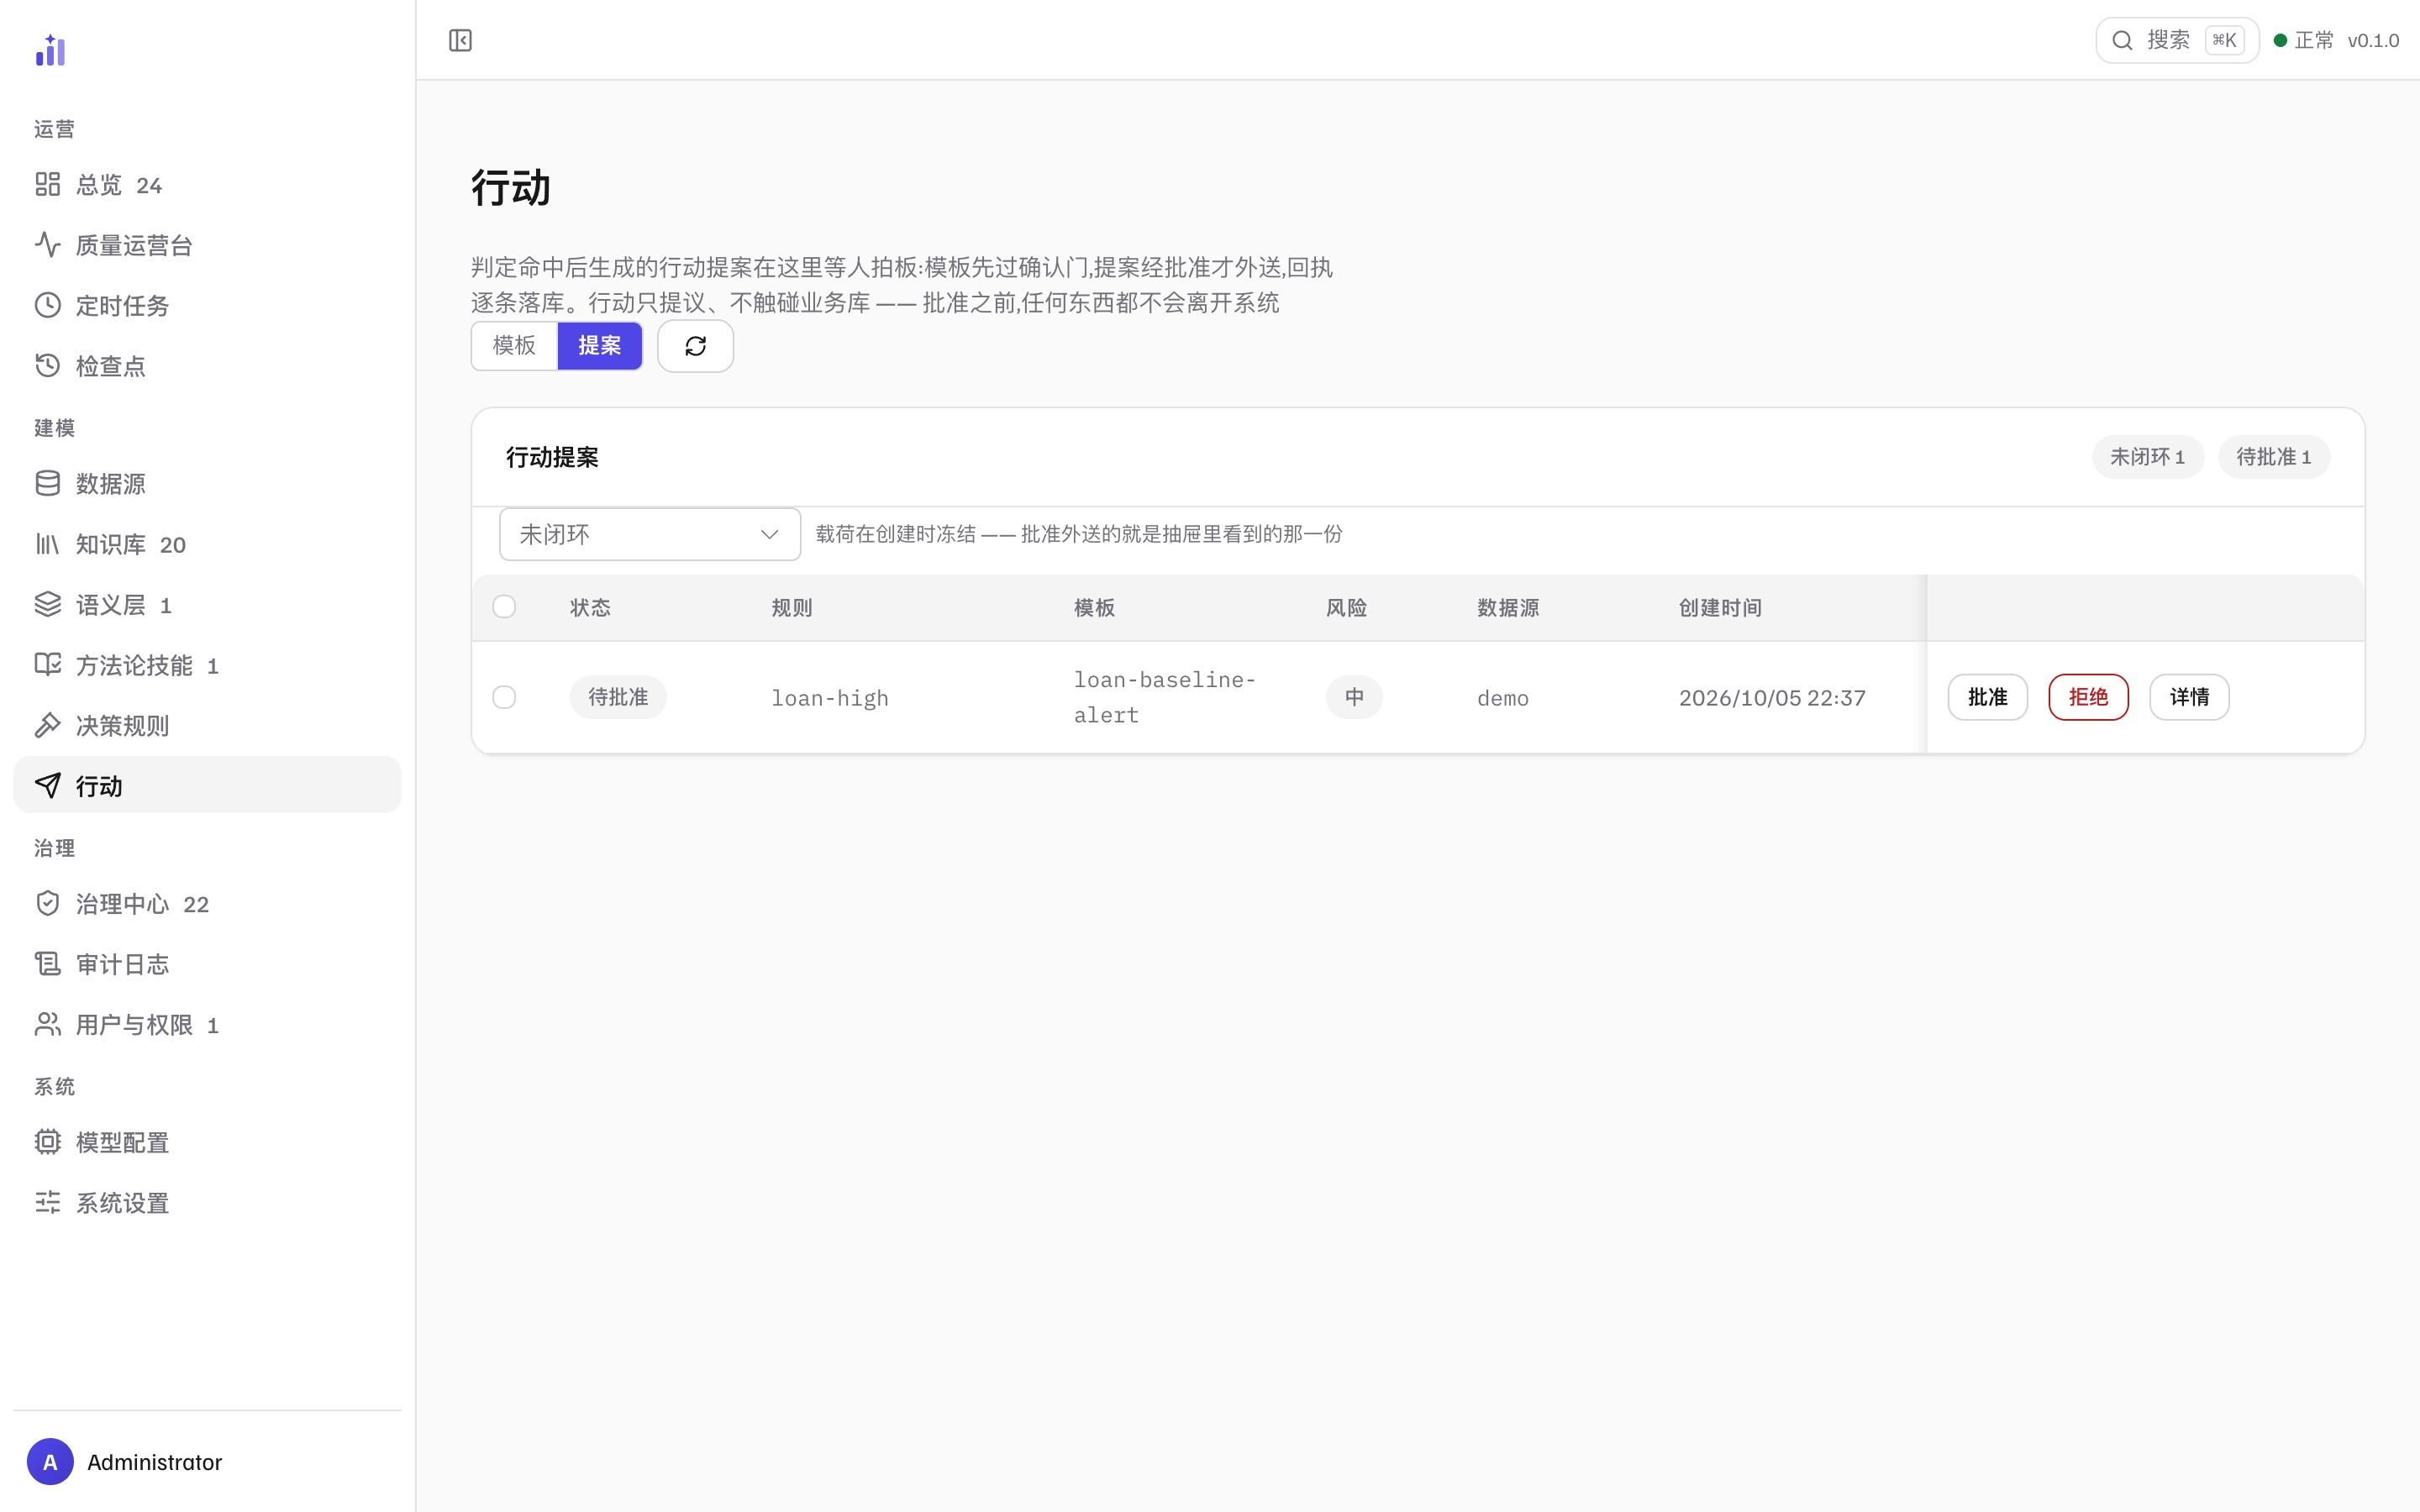
Task: Open 检查点 history icon
Action: coord(47,365)
